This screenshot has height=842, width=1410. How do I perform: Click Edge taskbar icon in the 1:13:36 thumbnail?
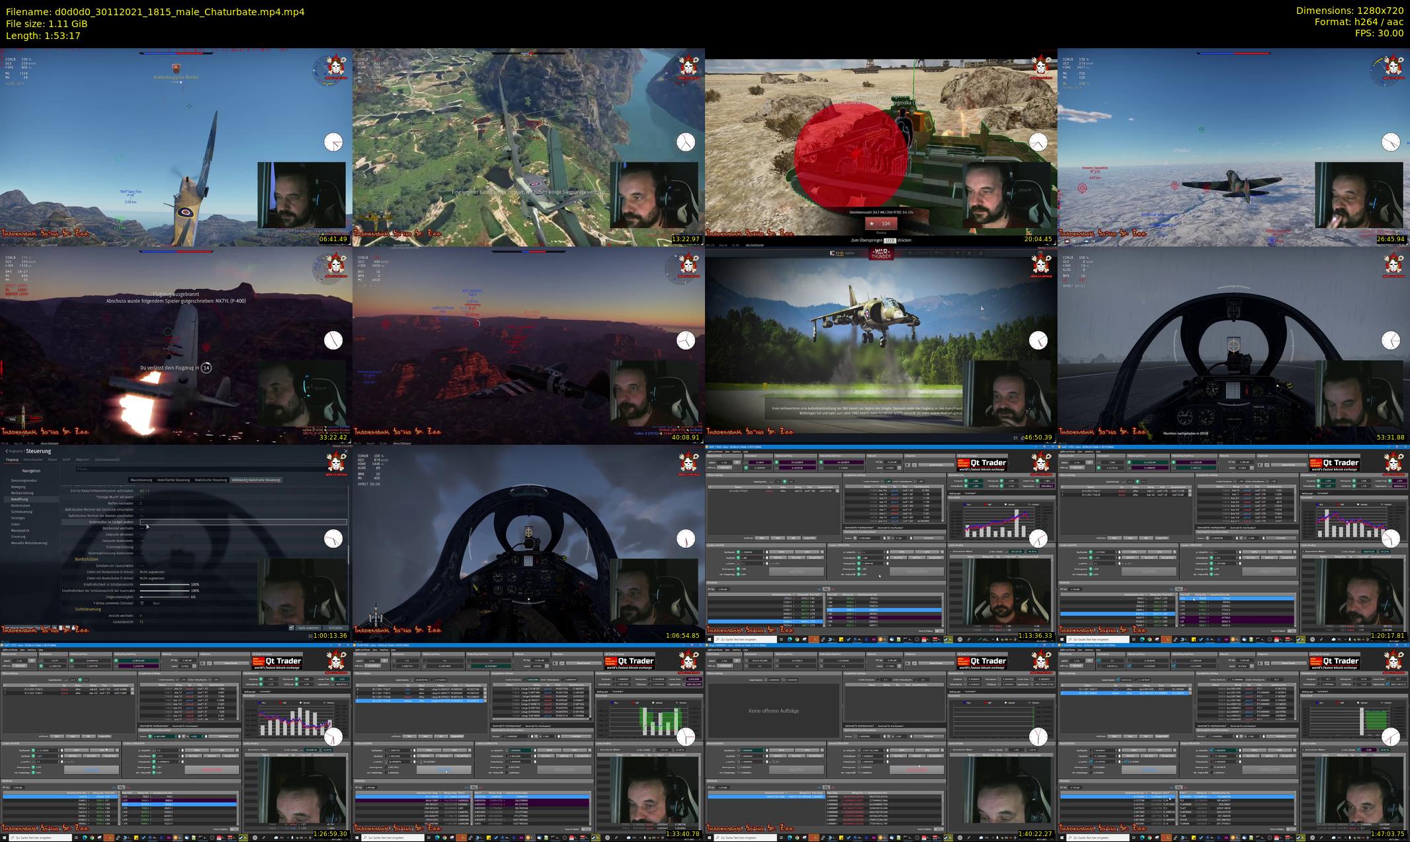coord(789,640)
